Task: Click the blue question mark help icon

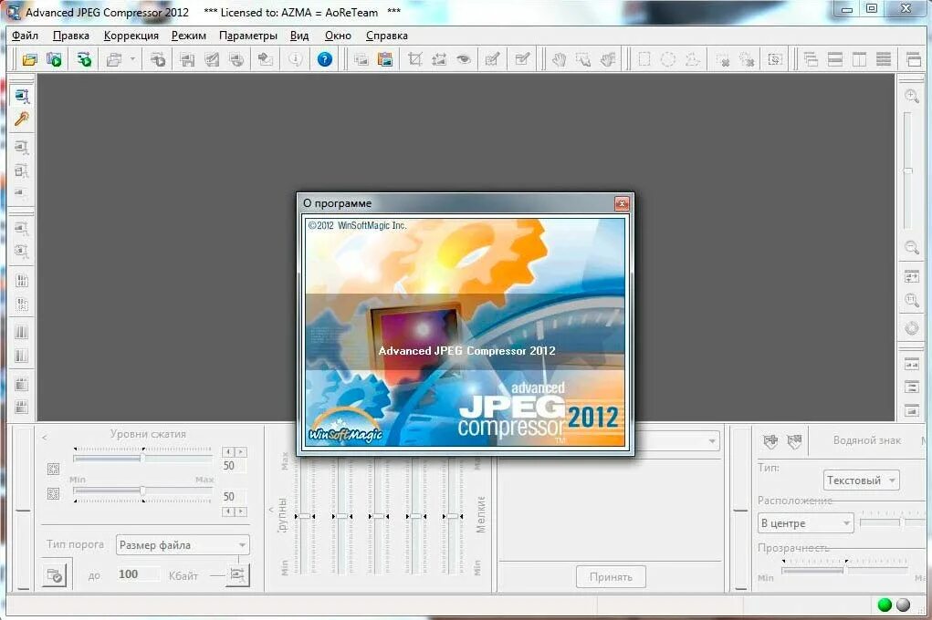Action: pos(325,59)
